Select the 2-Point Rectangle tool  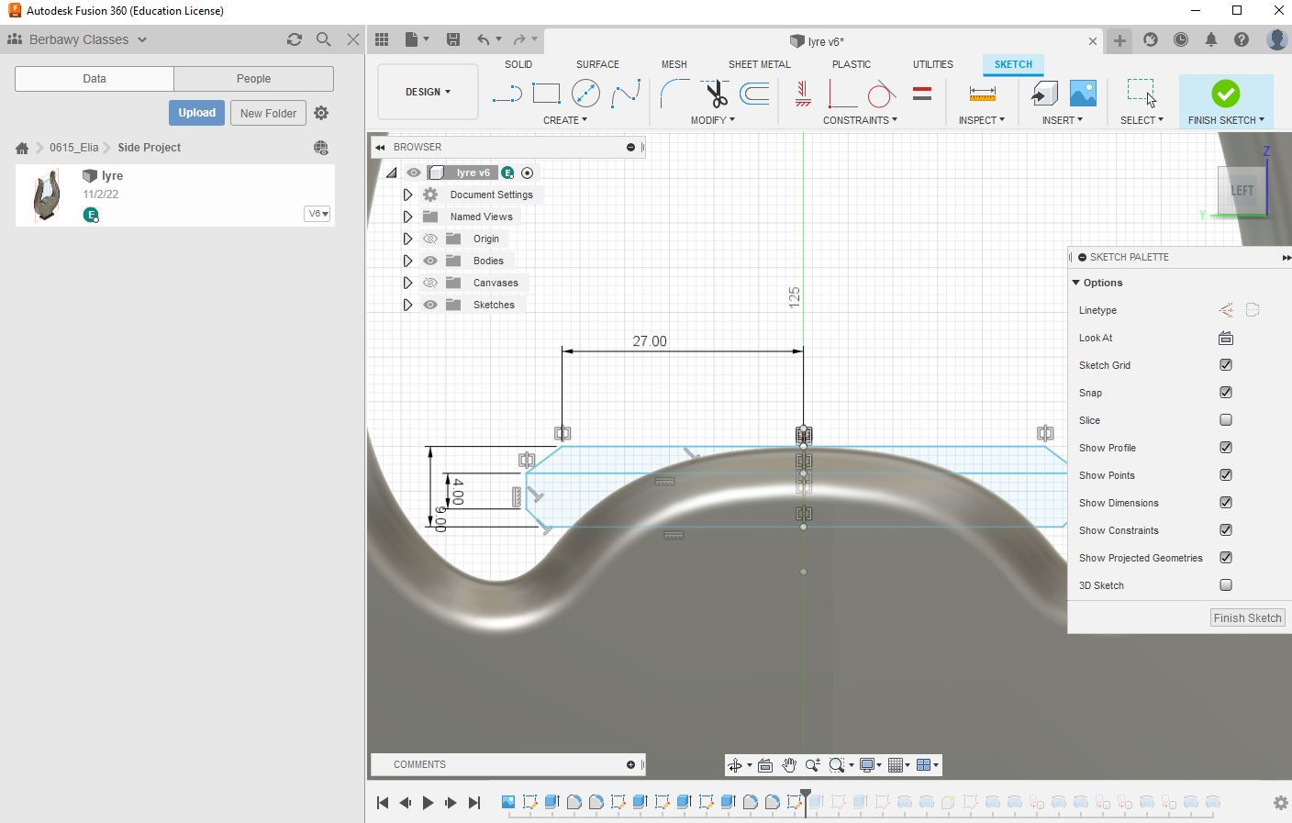click(x=546, y=94)
